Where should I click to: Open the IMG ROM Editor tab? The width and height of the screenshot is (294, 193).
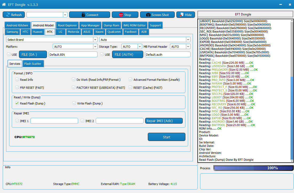(134, 25)
